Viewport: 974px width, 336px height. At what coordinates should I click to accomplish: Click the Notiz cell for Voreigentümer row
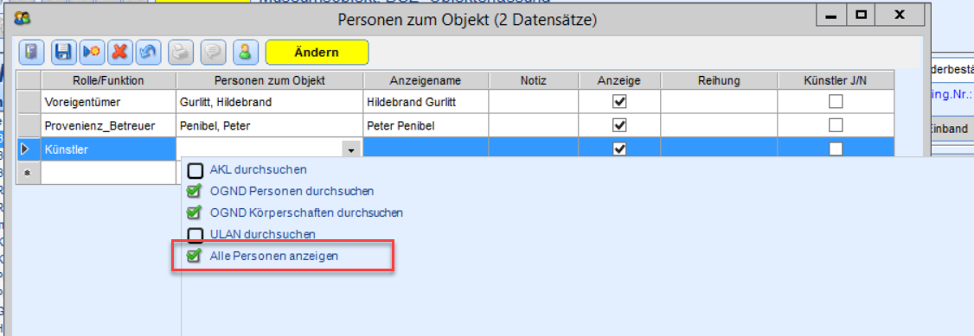(534, 102)
